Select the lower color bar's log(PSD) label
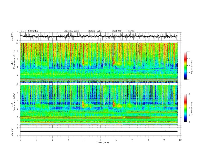Viewport: 203px width, 157px height. (x=192, y=109)
